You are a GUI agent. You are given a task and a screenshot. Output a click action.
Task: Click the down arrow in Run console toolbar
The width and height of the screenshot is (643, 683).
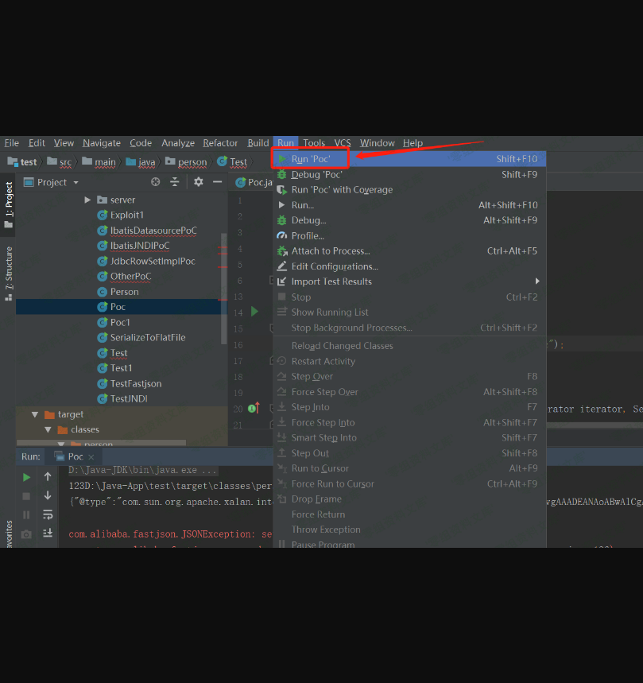tap(48, 495)
